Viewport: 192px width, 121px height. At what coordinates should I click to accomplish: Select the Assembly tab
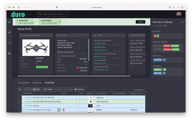[49, 83]
